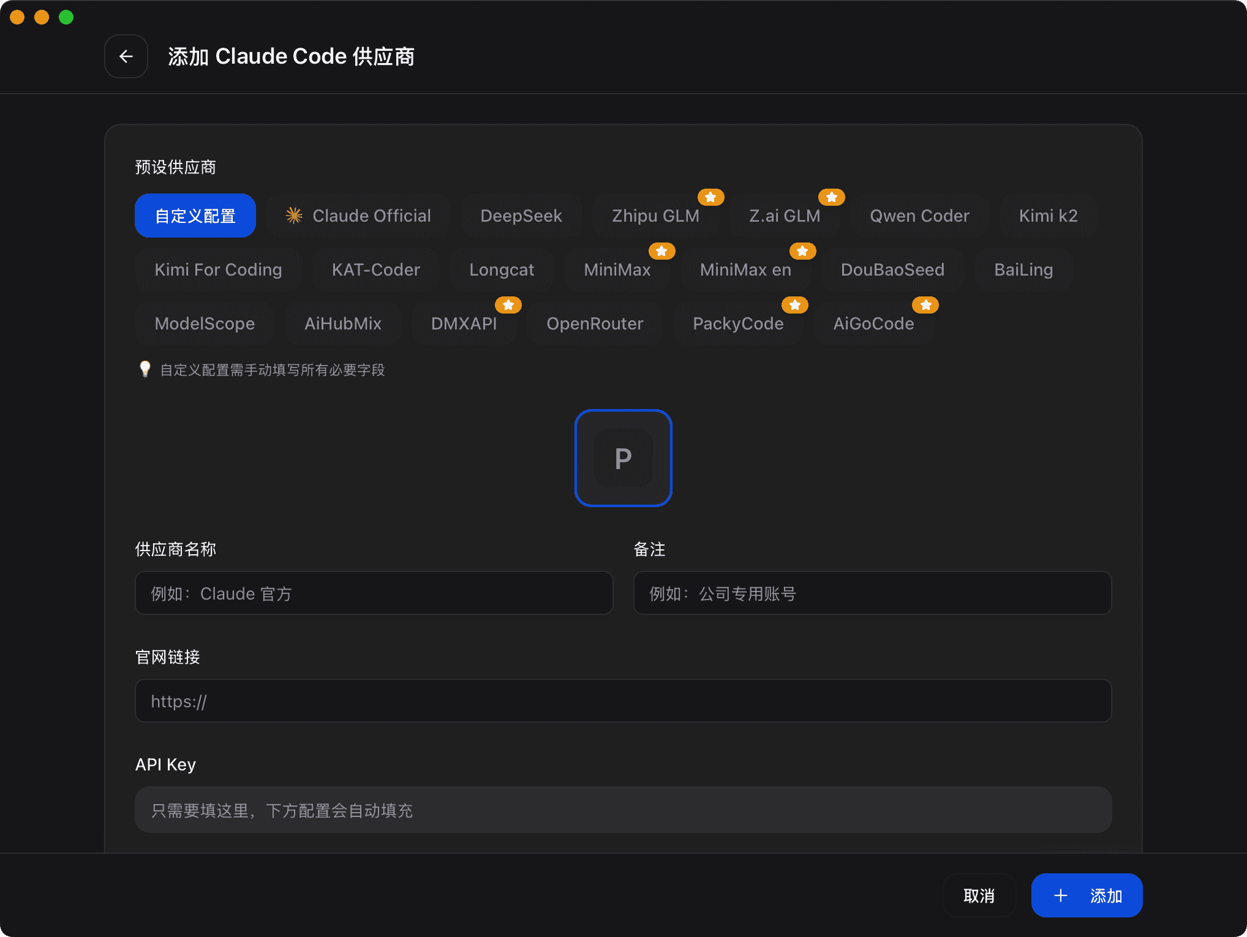Click the back arrow to return

point(126,56)
